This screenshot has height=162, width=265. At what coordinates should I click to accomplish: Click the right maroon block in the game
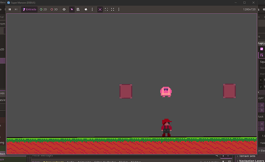point(229,91)
